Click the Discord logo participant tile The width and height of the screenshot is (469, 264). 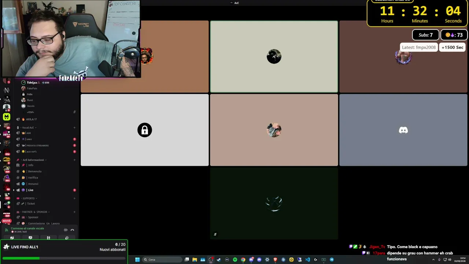pos(403,130)
